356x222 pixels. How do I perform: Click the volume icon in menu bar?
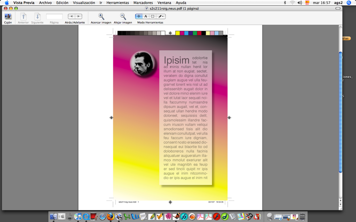click(x=300, y=3)
